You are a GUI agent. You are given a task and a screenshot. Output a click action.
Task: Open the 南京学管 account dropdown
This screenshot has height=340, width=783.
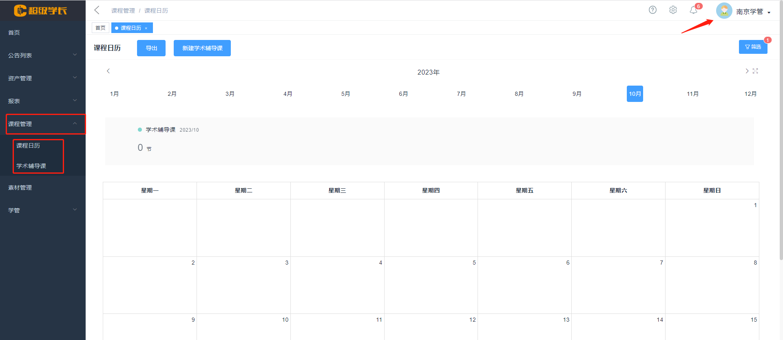click(x=753, y=12)
